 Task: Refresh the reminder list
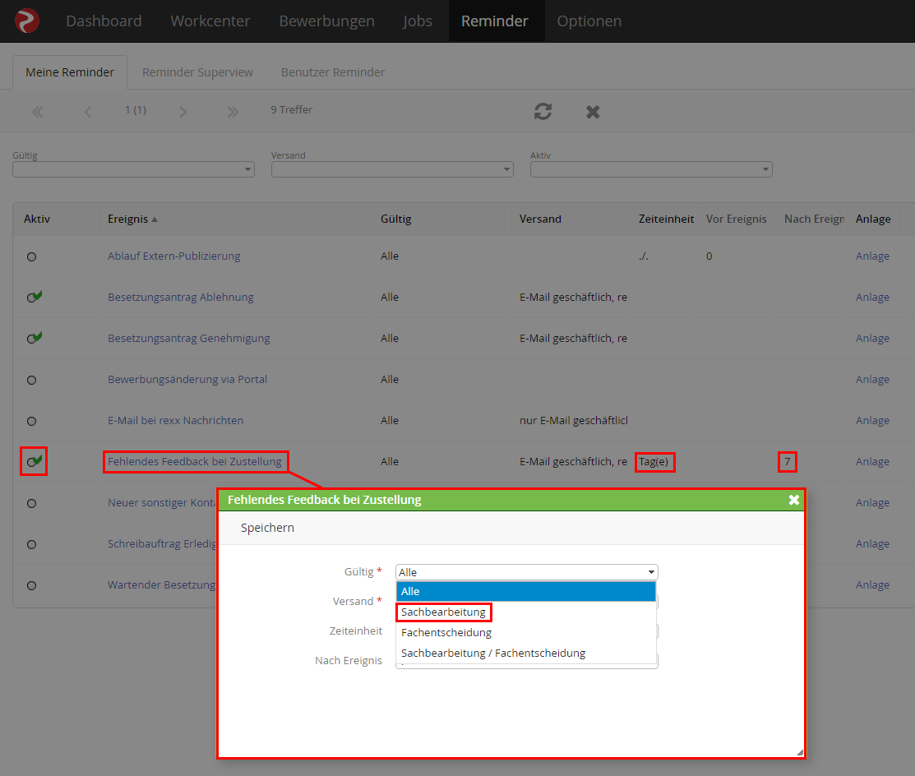(x=543, y=112)
